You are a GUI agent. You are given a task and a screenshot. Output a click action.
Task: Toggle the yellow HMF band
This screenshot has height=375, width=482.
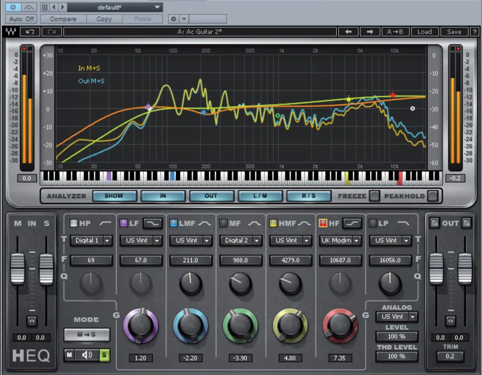[x=273, y=223]
